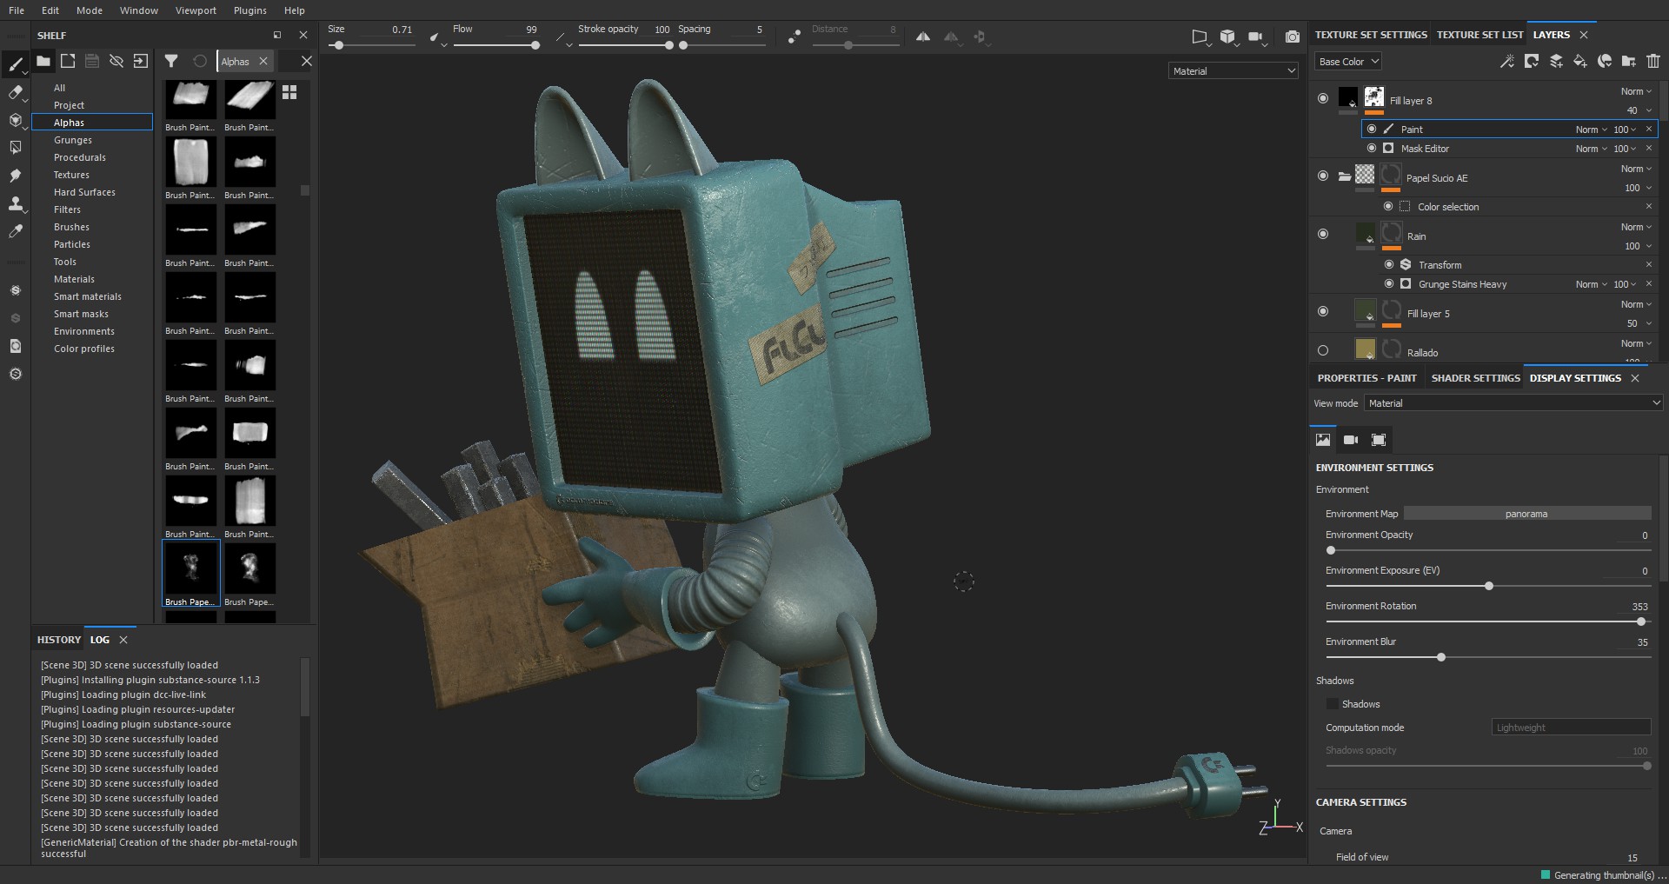Screen dimensions: 1669x884
Task: Hide the Rain layer visibility
Action: click(1323, 234)
